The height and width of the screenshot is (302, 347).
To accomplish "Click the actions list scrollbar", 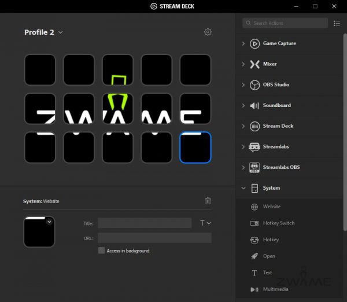I will click(x=345, y=132).
